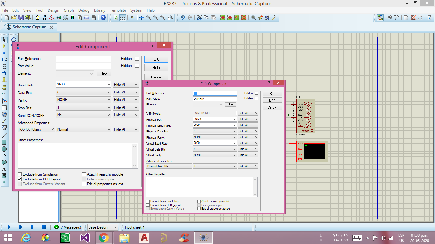The width and height of the screenshot is (435, 244).
Task: Select the Wire Label Mode tool
Action: (4, 60)
